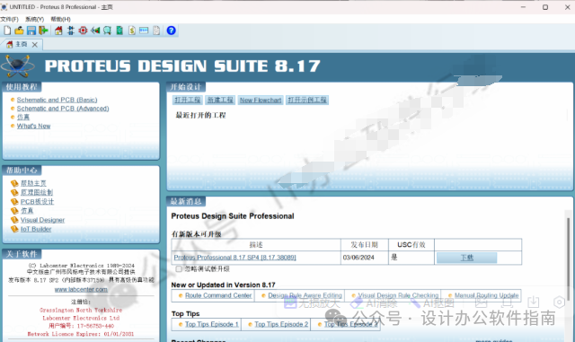Click the USC有效 column header
575x342 pixels.
(411, 245)
